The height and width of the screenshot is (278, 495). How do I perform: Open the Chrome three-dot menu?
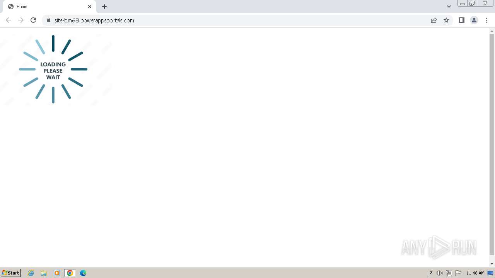tap(487, 20)
